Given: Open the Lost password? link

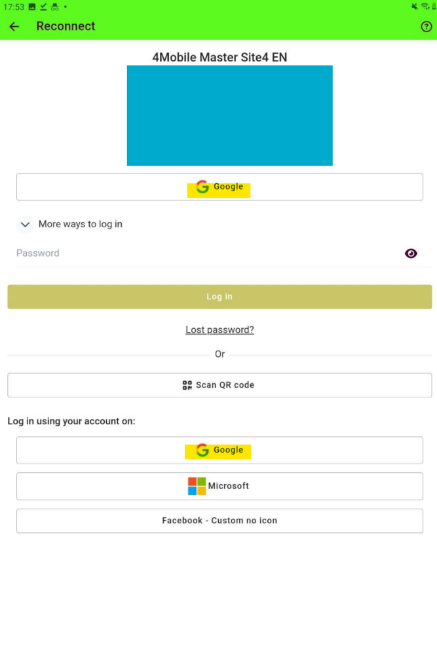Looking at the screenshot, I should 219,330.
